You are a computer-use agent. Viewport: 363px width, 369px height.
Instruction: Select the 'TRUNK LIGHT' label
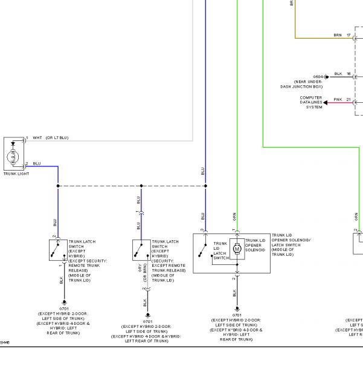(x=16, y=174)
